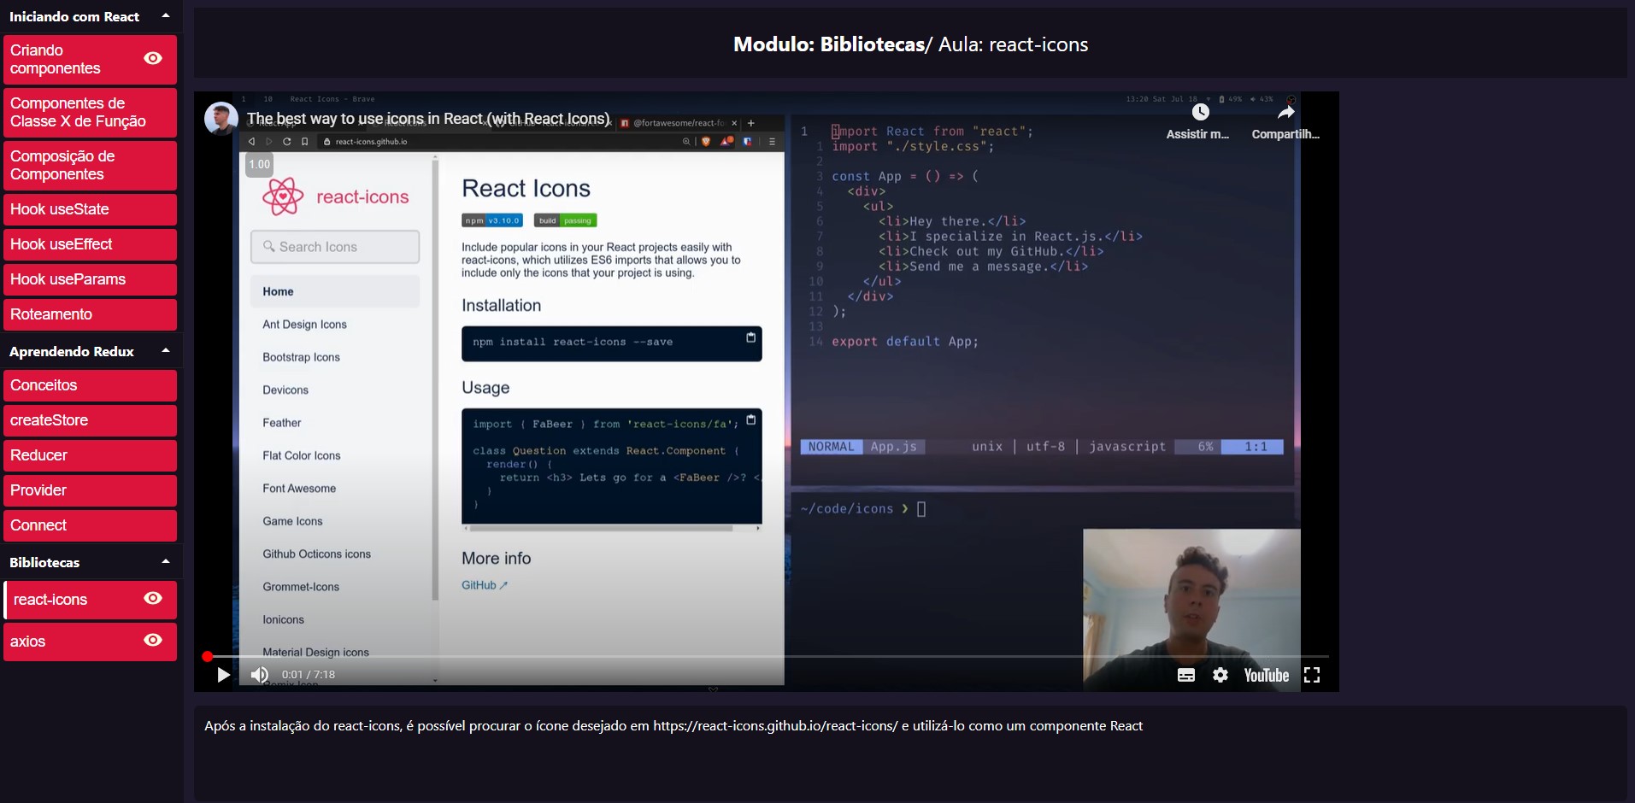Open the Criando componentes lesson
1635x803 pixels.
pyautogui.click(x=90, y=60)
